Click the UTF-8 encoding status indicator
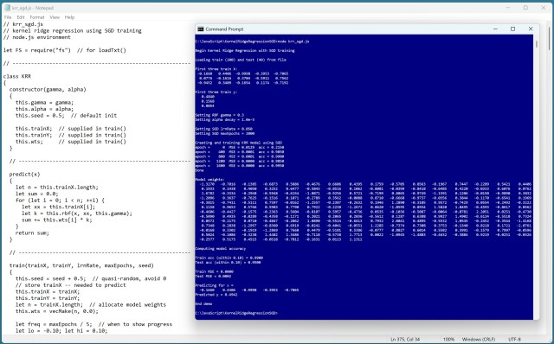This screenshot has width=554, height=344. click(x=514, y=339)
